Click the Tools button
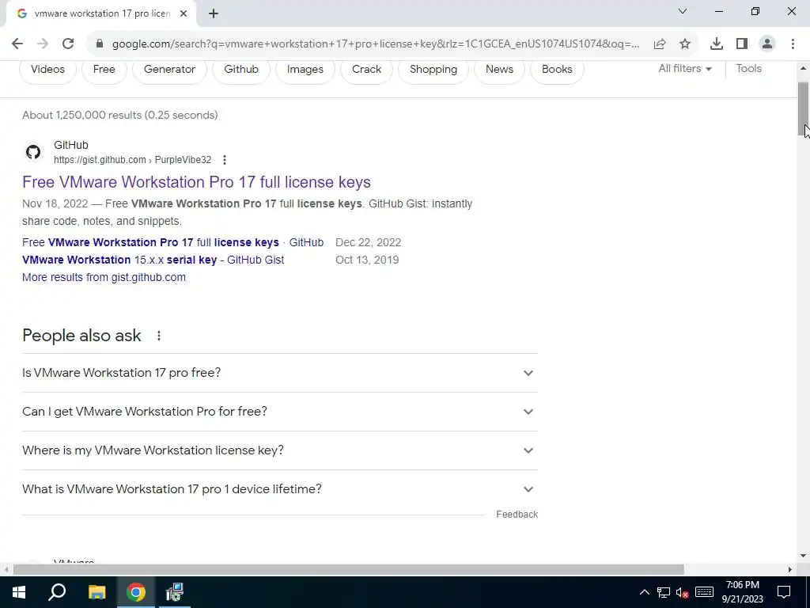 748,69
